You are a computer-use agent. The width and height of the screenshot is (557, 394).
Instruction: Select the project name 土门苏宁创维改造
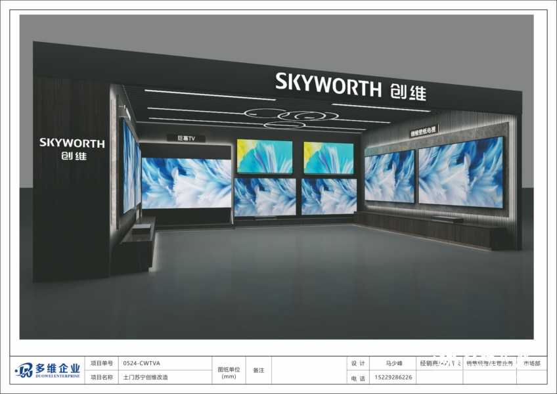pos(145,378)
